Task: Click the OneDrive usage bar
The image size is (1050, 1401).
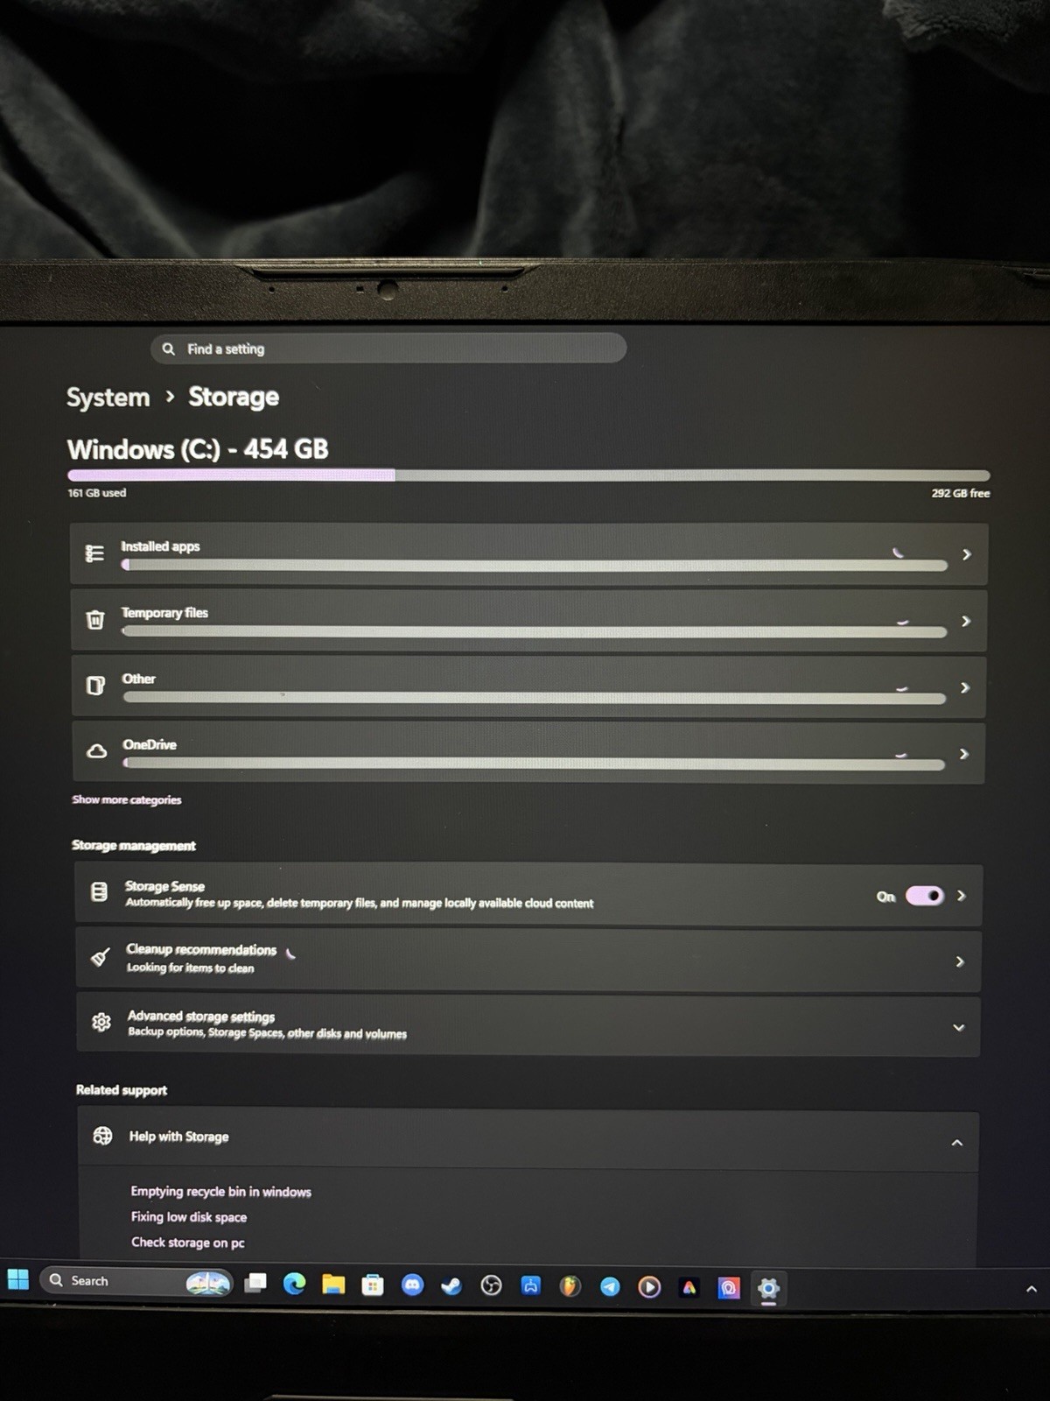Action: tap(534, 764)
